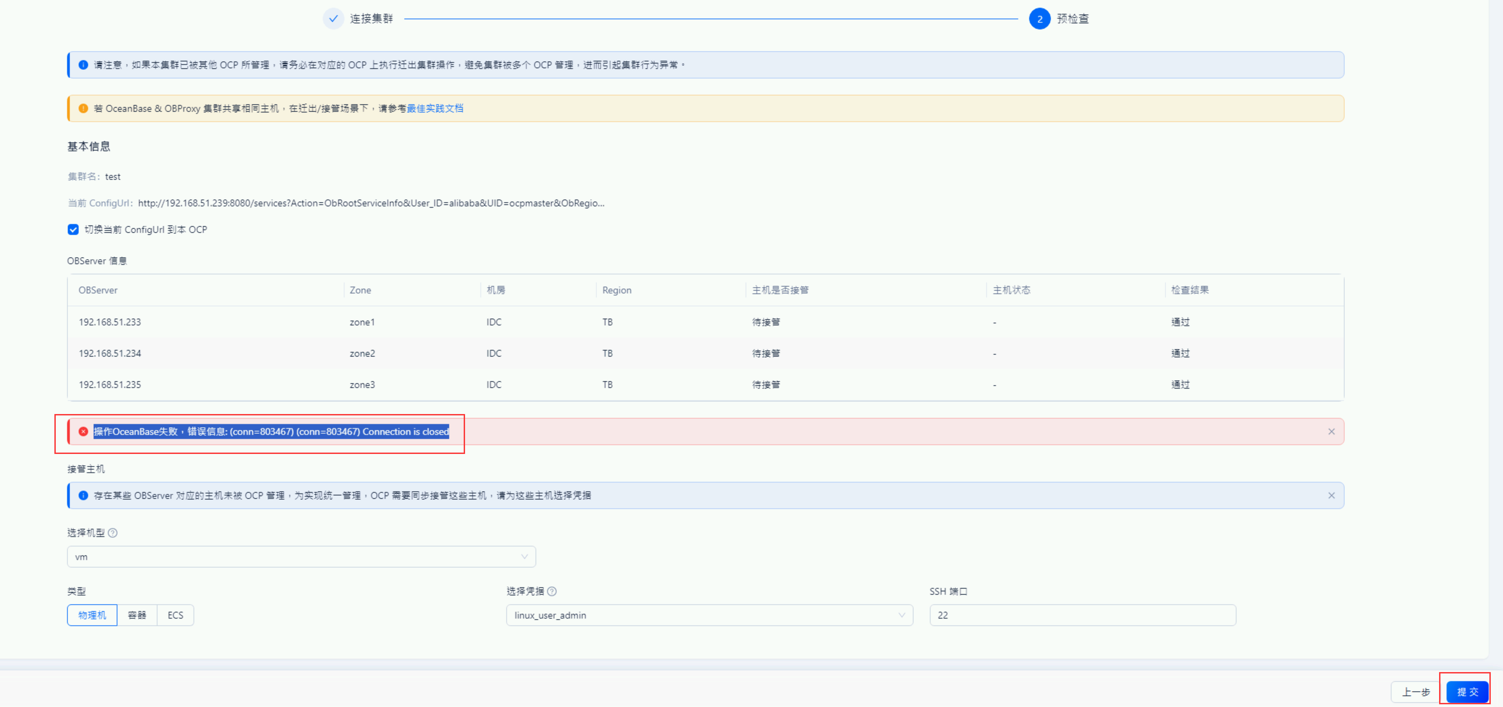This screenshot has height=707, width=1503.
Task: Click 上一步 previous step button
Action: (1416, 691)
